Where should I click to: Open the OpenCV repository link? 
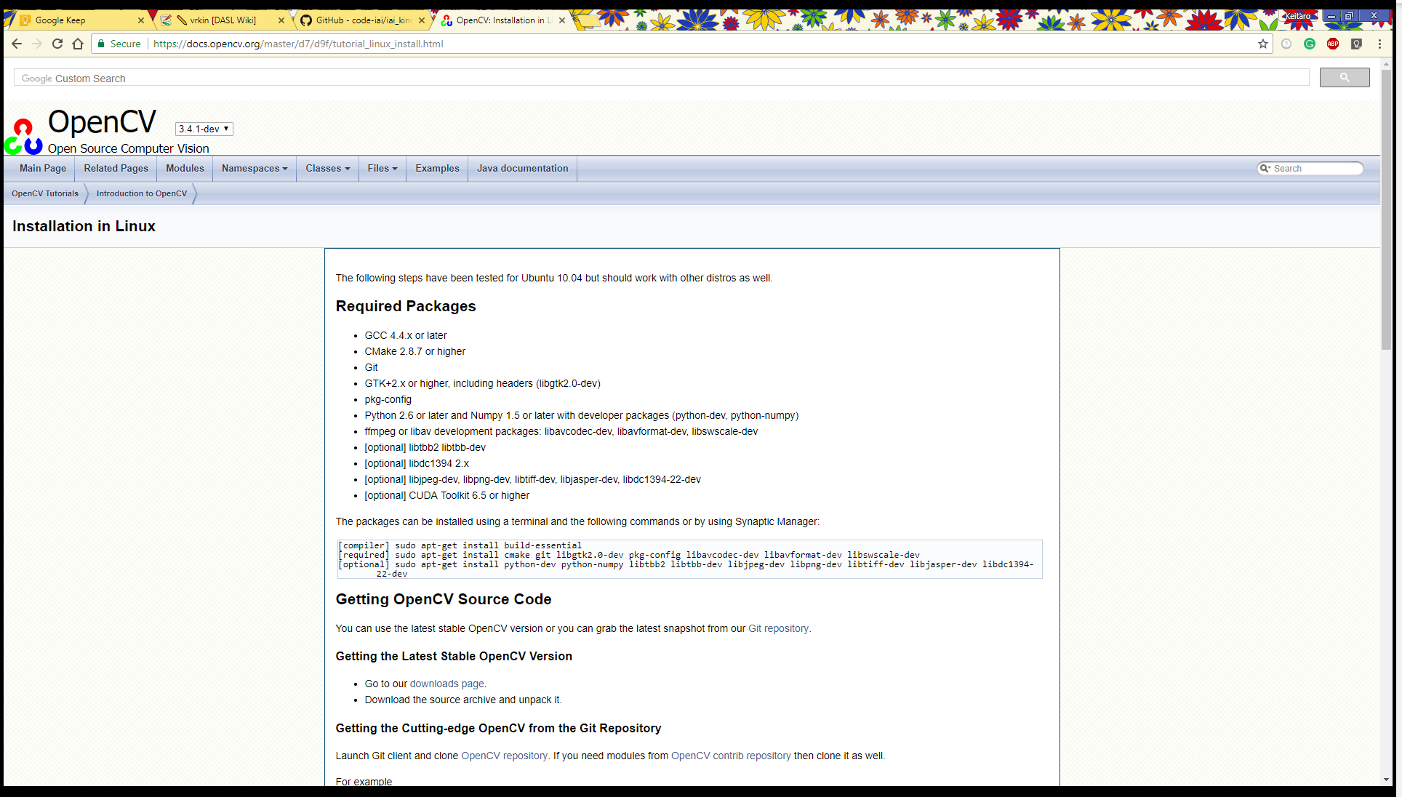[x=504, y=756]
